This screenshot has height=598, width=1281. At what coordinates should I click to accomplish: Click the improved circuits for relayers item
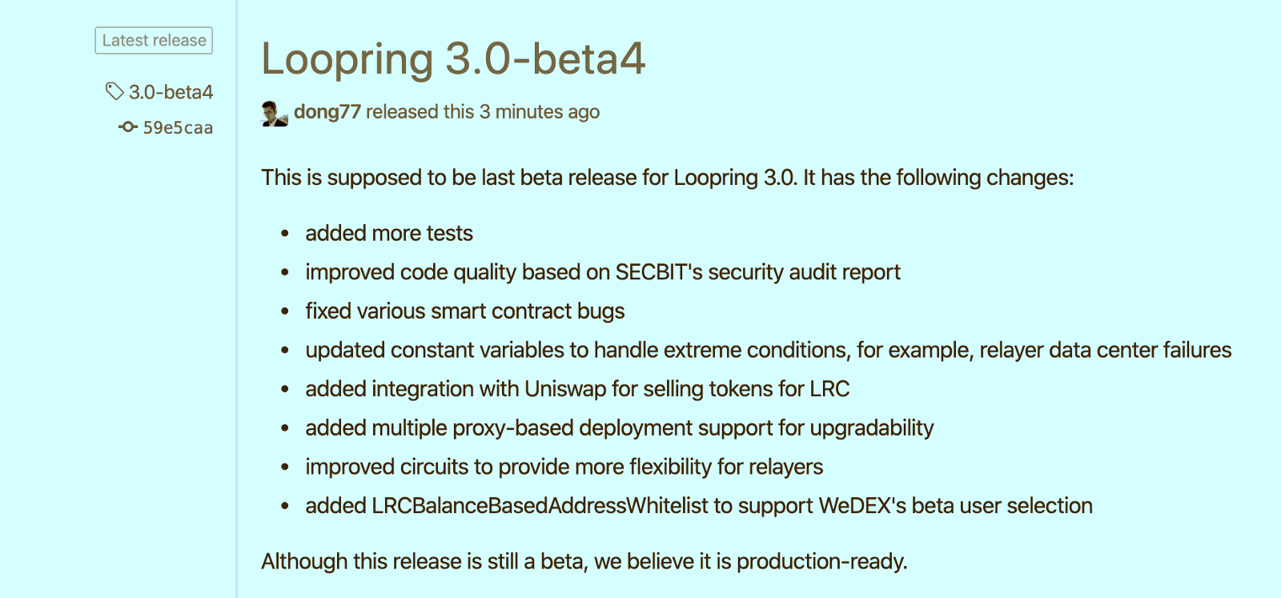tap(564, 467)
